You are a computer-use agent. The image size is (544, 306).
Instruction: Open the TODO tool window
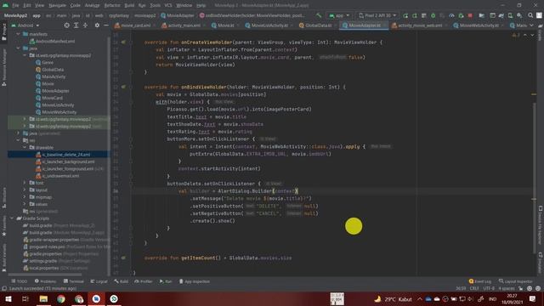tap(19, 281)
